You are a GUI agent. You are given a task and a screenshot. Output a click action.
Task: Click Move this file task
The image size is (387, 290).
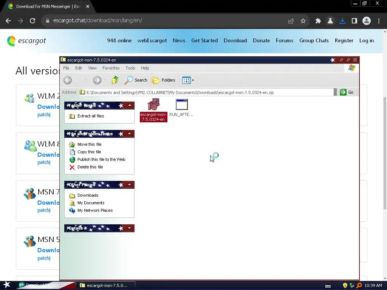click(89, 144)
